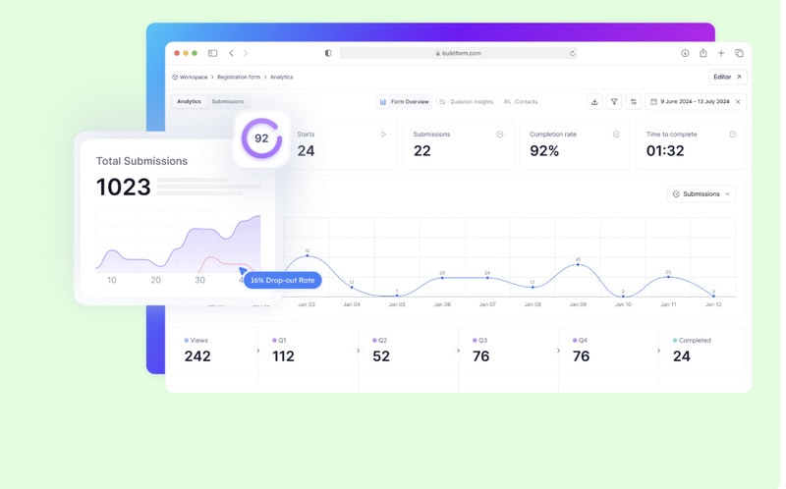The image size is (786, 489).
Task: Toggle the browser sidebar icon
Action: click(x=212, y=53)
